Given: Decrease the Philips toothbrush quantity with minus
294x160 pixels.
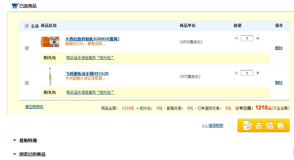Looking at the screenshot, I should point(236,73).
